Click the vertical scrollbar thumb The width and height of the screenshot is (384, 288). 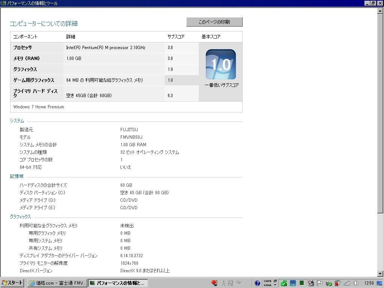[x=380, y=113]
